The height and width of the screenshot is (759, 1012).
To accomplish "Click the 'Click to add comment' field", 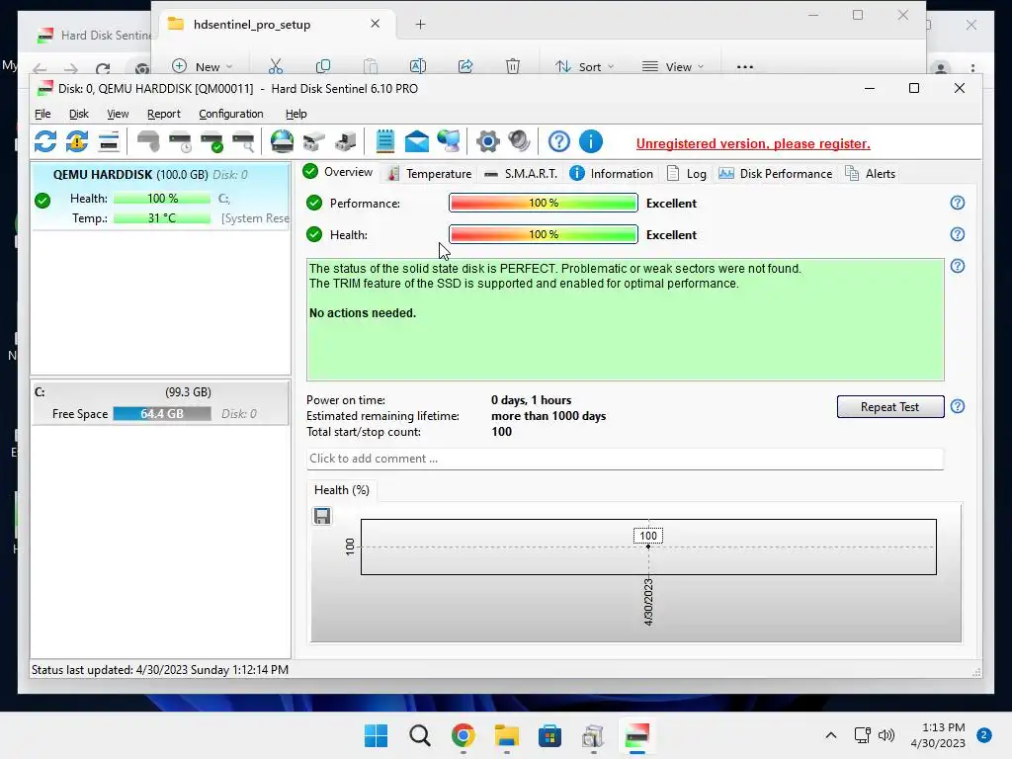I will pos(625,459).
